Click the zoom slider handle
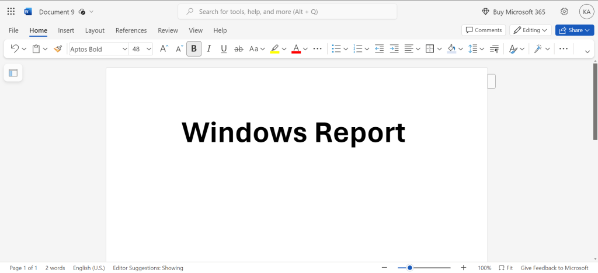Viewport: 598px width, 273px height. pyautogui.click(x=409, y=268)
